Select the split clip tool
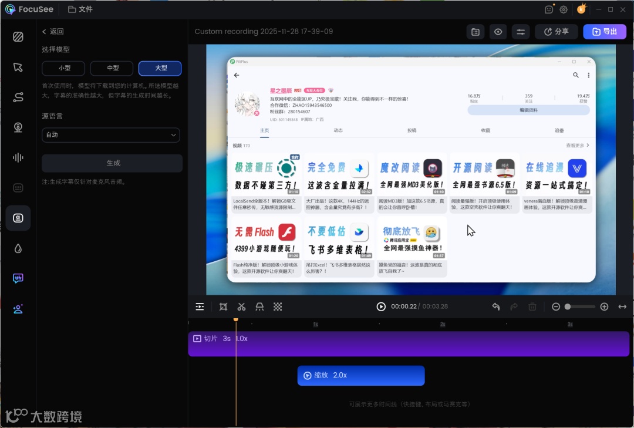 (x=259, y=306)
